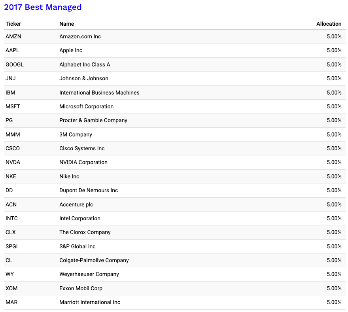
Task: Select the INTC ticker cell
Action: 11,218
